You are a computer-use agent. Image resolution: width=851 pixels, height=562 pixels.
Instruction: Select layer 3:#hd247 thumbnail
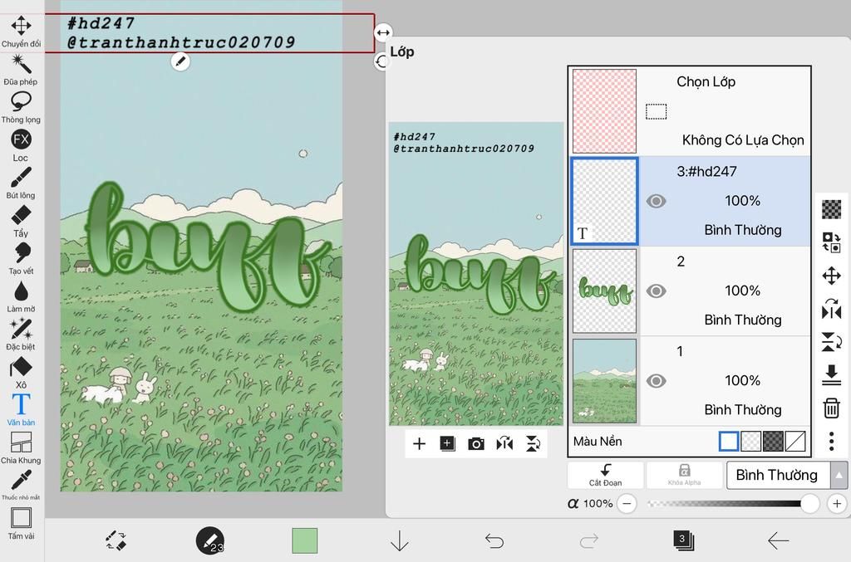[x=604, y=201]
